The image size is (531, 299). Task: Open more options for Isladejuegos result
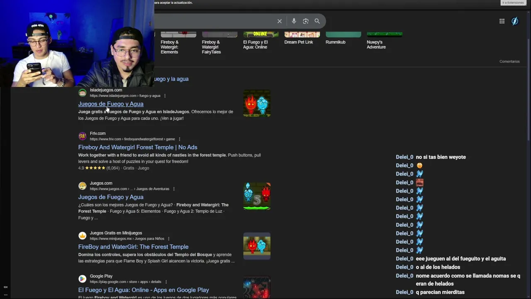click(x=165, y=96)
